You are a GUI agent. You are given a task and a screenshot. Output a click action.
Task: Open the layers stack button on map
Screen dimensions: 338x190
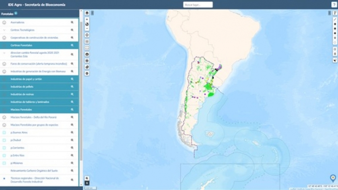(x=87, y=13)
